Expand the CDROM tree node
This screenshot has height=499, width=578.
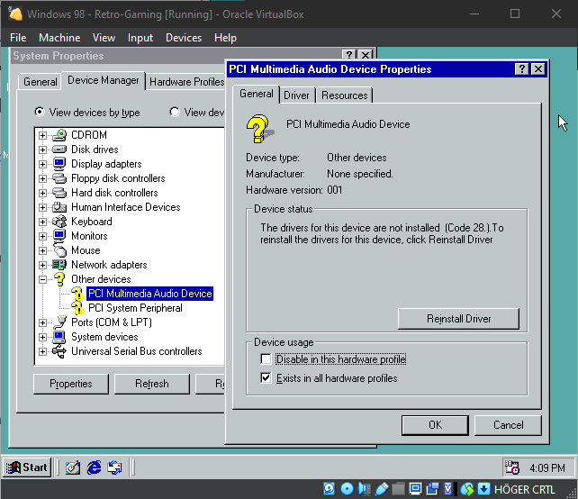tap(42, 135)
